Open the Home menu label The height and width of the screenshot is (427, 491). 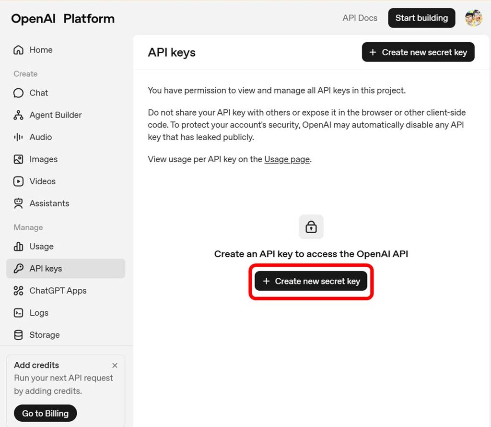(x=41, y=50)
